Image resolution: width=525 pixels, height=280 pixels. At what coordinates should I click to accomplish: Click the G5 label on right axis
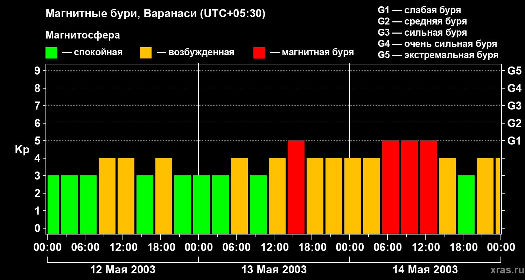[514, 71]
